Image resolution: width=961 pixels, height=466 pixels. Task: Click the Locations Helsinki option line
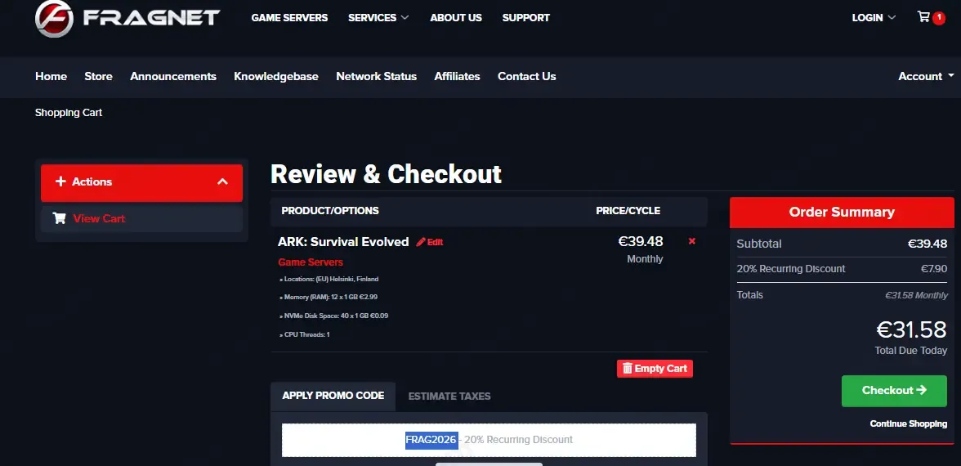click(329, 279)
